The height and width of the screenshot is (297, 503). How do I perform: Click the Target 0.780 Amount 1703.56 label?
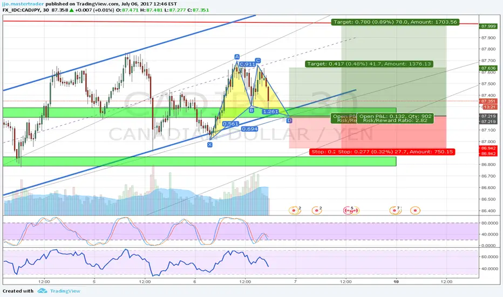(x=395, y=22)
